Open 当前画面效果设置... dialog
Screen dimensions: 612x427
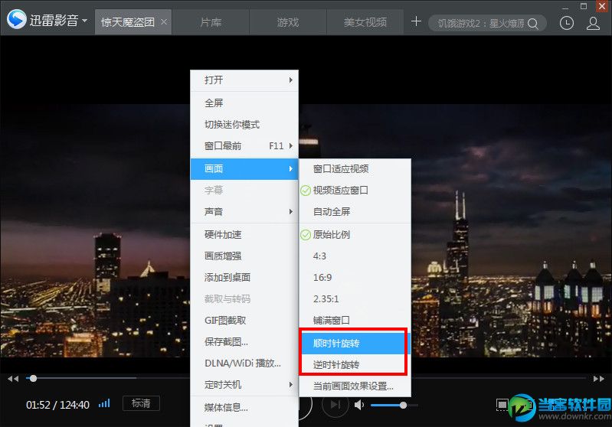click(x=355, y=386)
